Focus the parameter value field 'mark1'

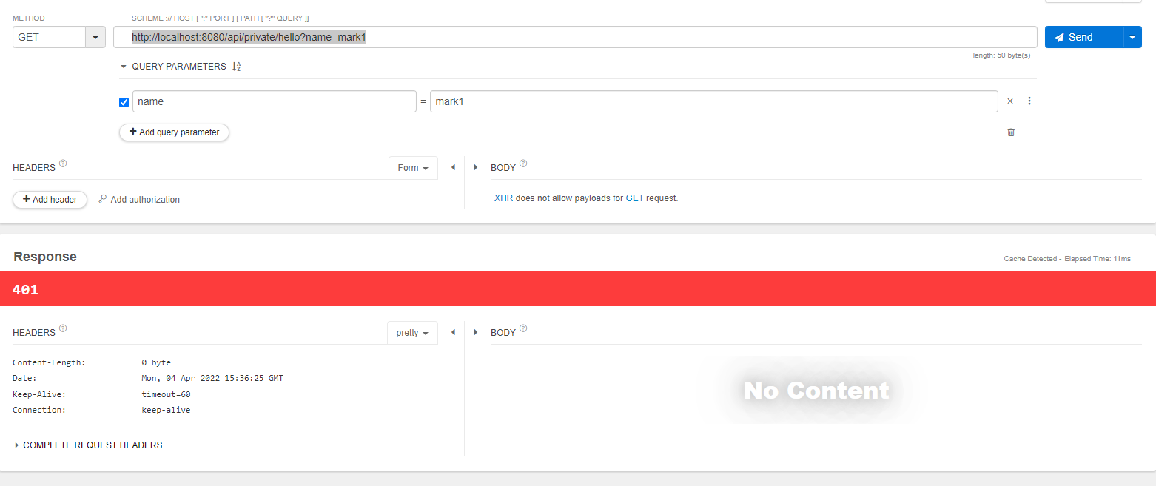(714, 101)
